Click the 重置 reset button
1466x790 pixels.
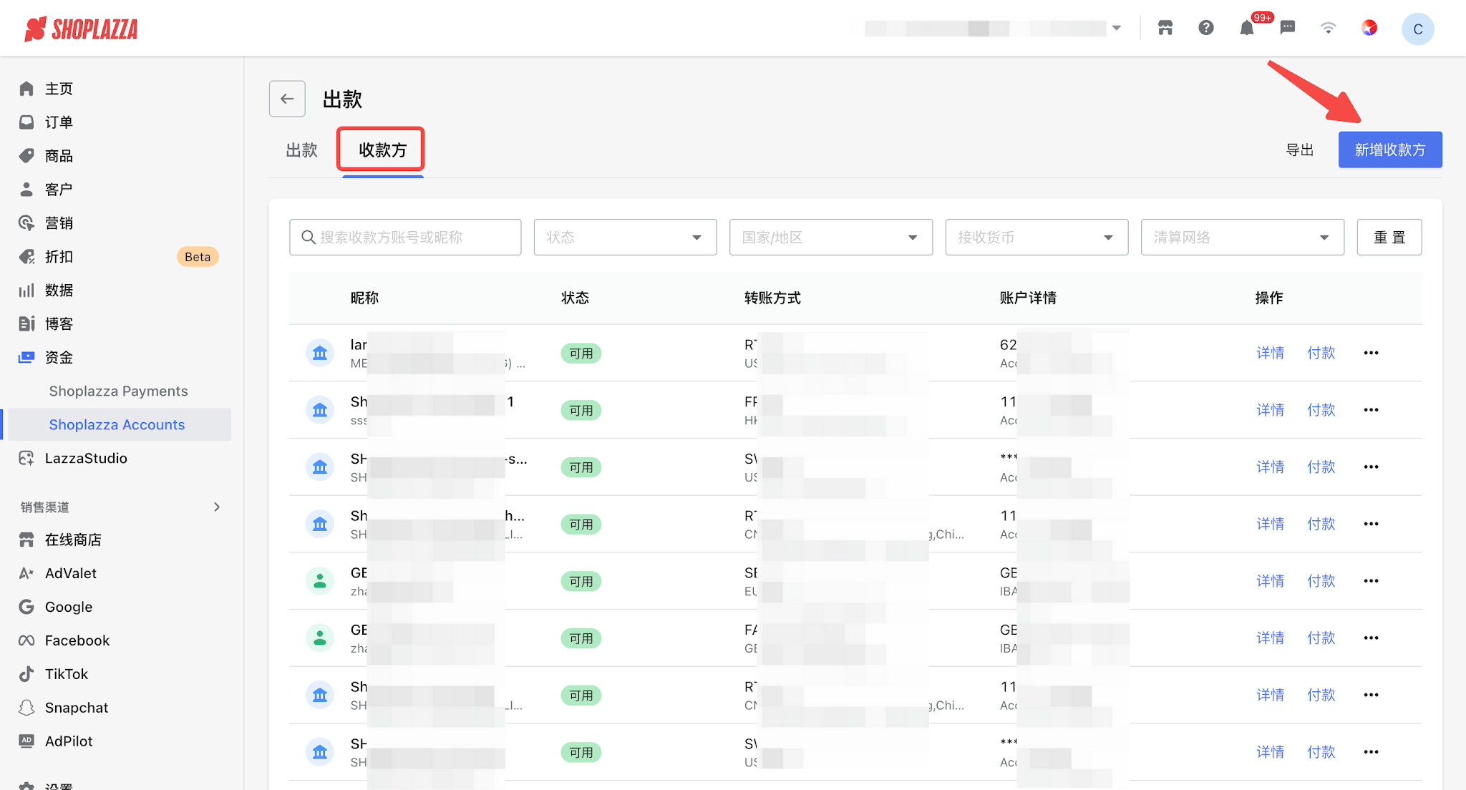(x=1389, y=238)
